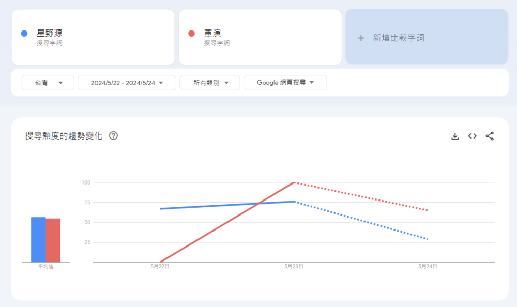Toggle the 軍演 search term card
Viewport: 517px width, 307px height.
261,37
